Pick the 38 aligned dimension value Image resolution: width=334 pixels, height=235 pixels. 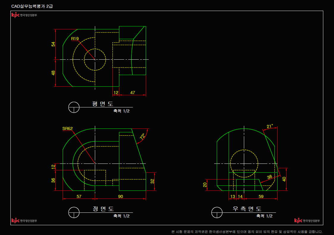(x=269, y=177)
